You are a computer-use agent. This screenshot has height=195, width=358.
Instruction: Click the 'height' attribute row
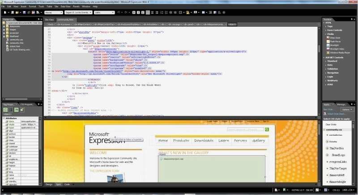pos(21,162)
